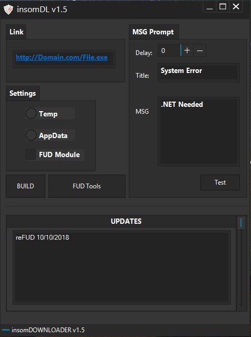
Task: Click the insomDOWNLOADER v1.5 status text
Action: (x=48, y=330)
